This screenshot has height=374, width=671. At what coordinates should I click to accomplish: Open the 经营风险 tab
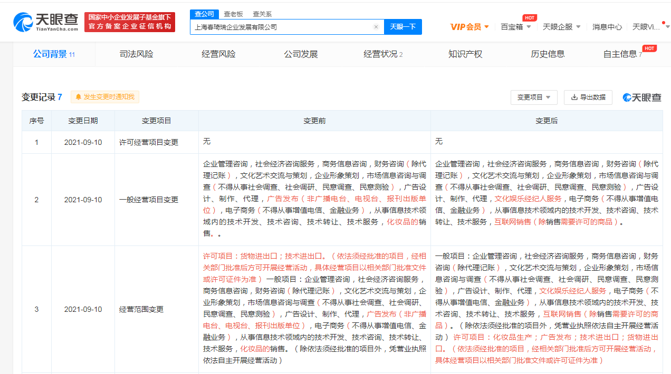tap(218, 54)
